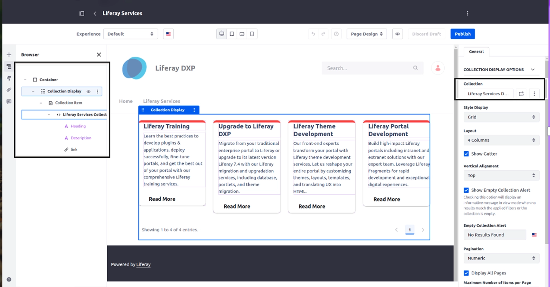
Task: Select the General tab
Action: click(476, 52)
